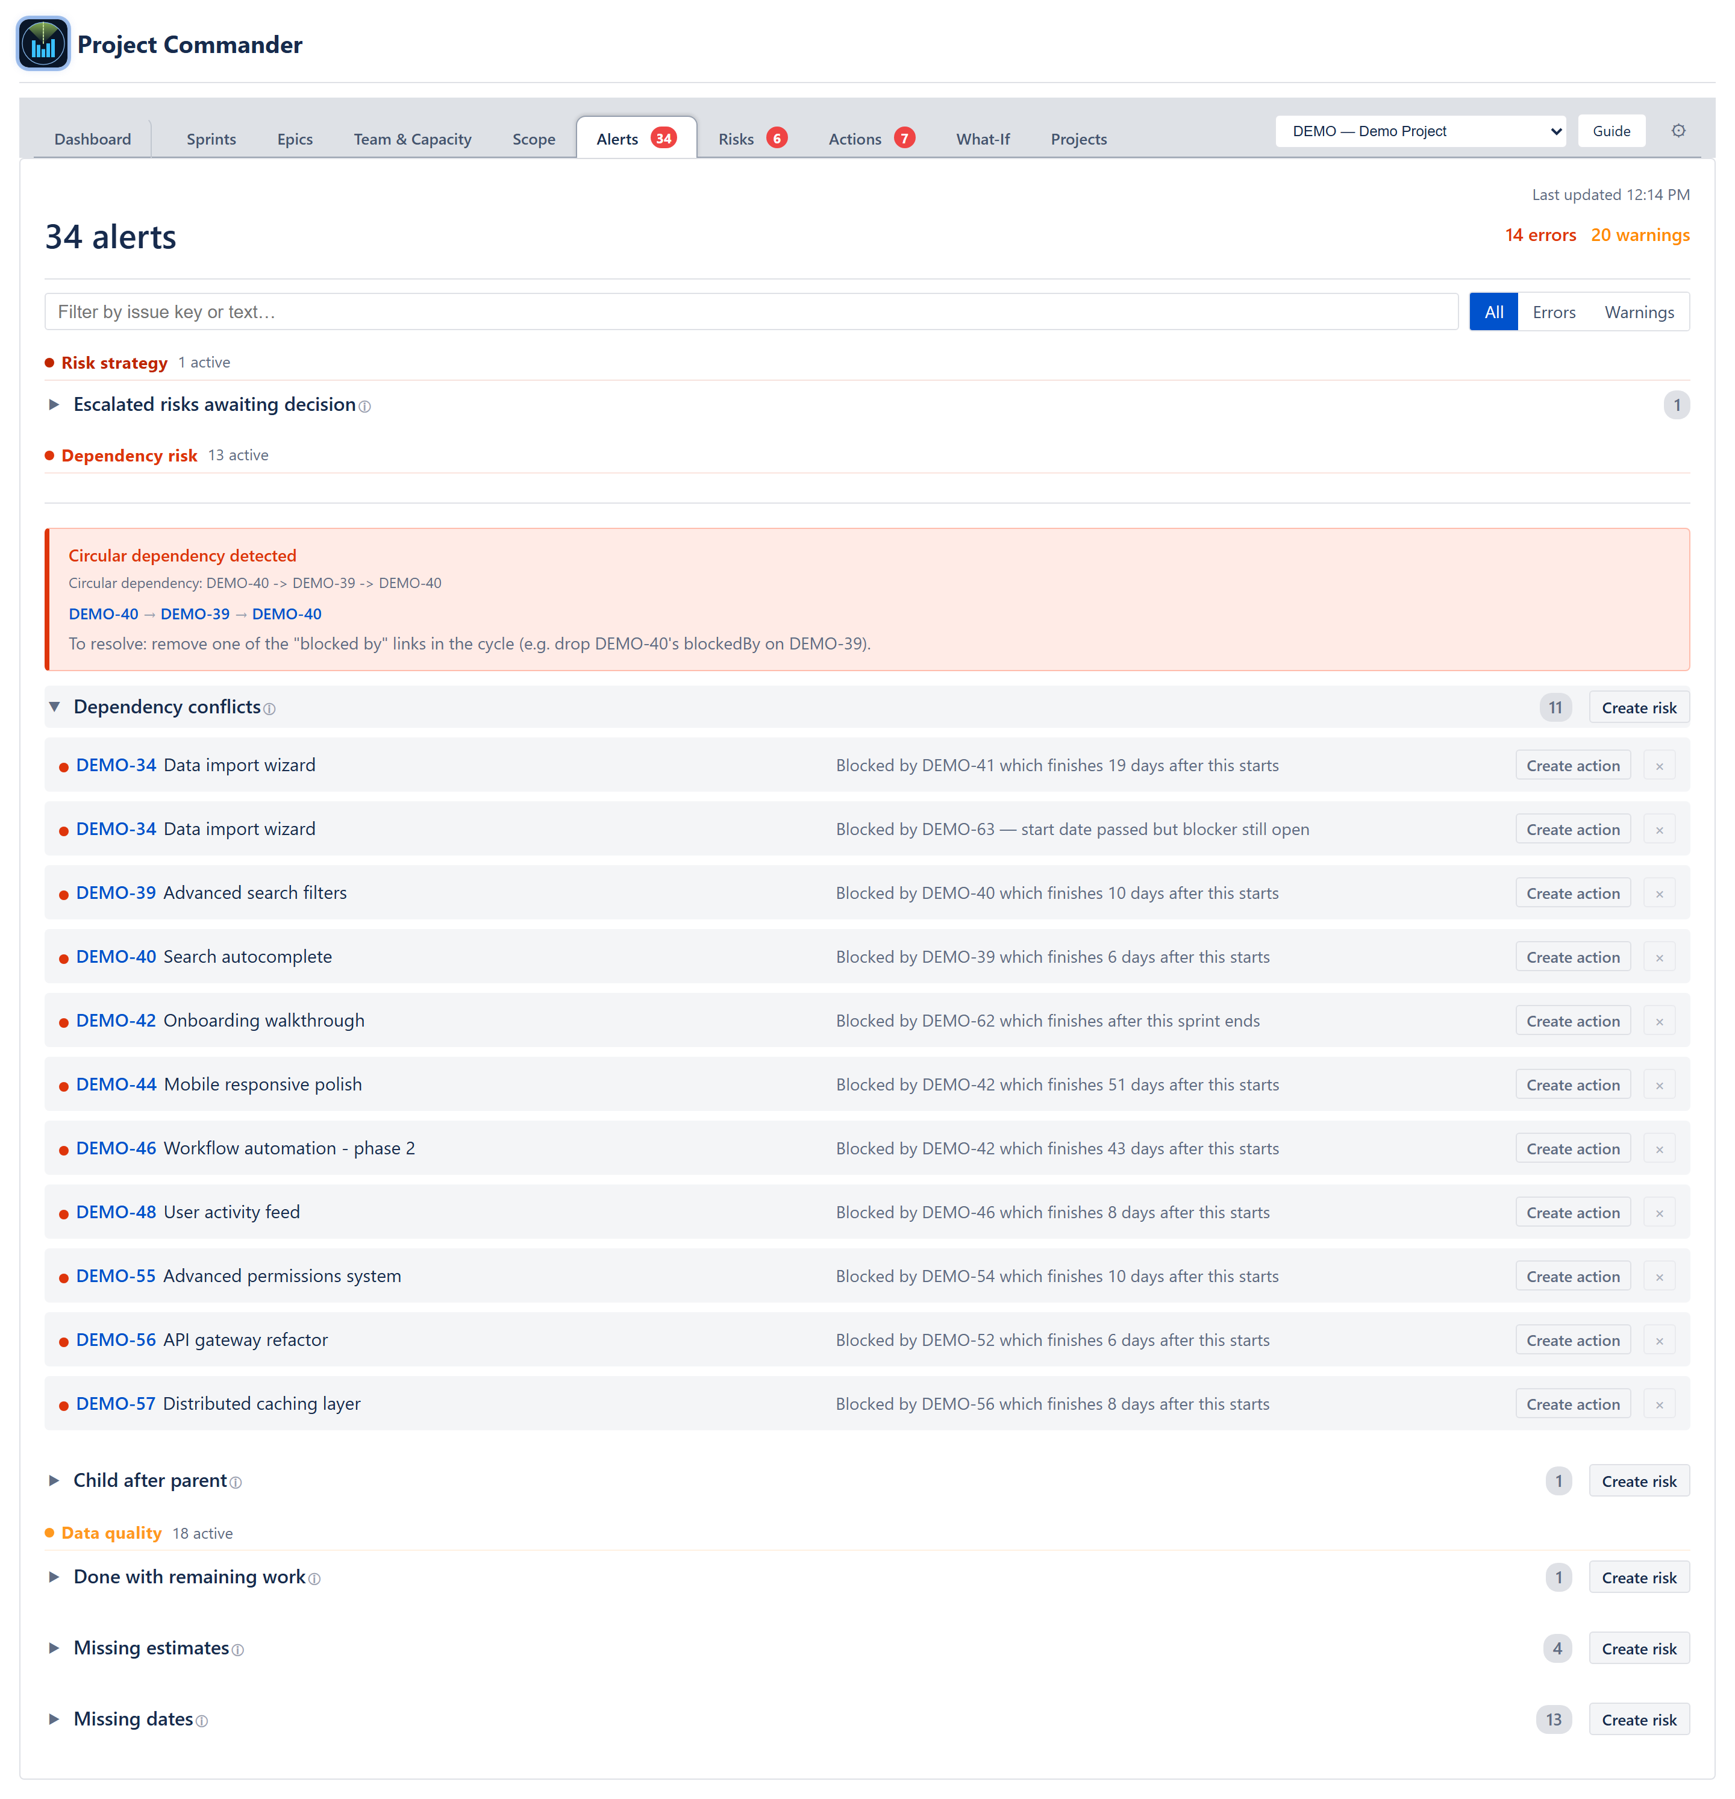The width and height of the screenshot is (1735, 1799).
Task: Create risk for Child after parent
Action: click(x=1639, y=1481)
